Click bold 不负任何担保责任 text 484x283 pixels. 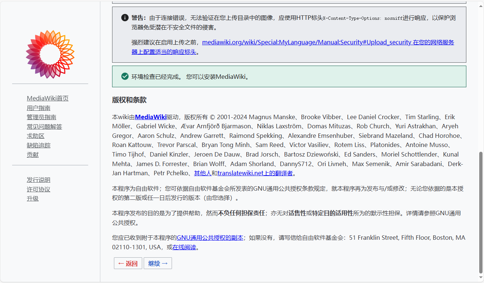point(242,213)
